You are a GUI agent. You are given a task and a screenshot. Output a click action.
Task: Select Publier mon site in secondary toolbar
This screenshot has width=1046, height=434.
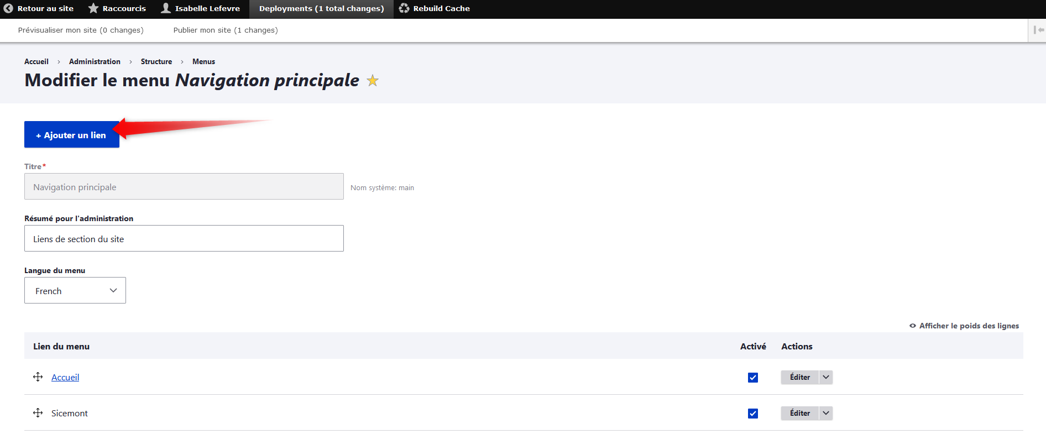point(226,30)
